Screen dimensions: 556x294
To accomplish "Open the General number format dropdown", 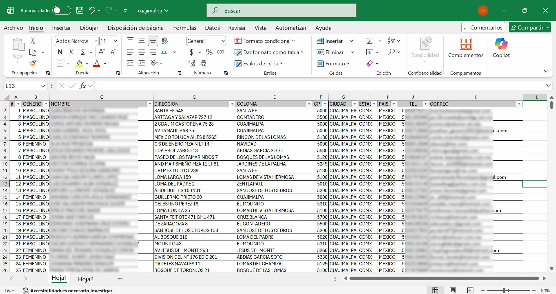I will (x=223, y=41).
